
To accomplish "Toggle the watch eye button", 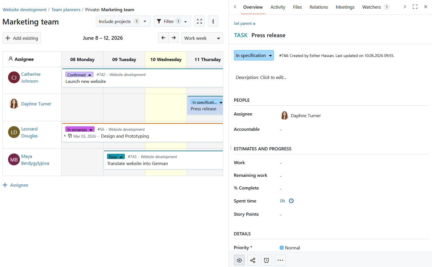I will coord(239,260).
